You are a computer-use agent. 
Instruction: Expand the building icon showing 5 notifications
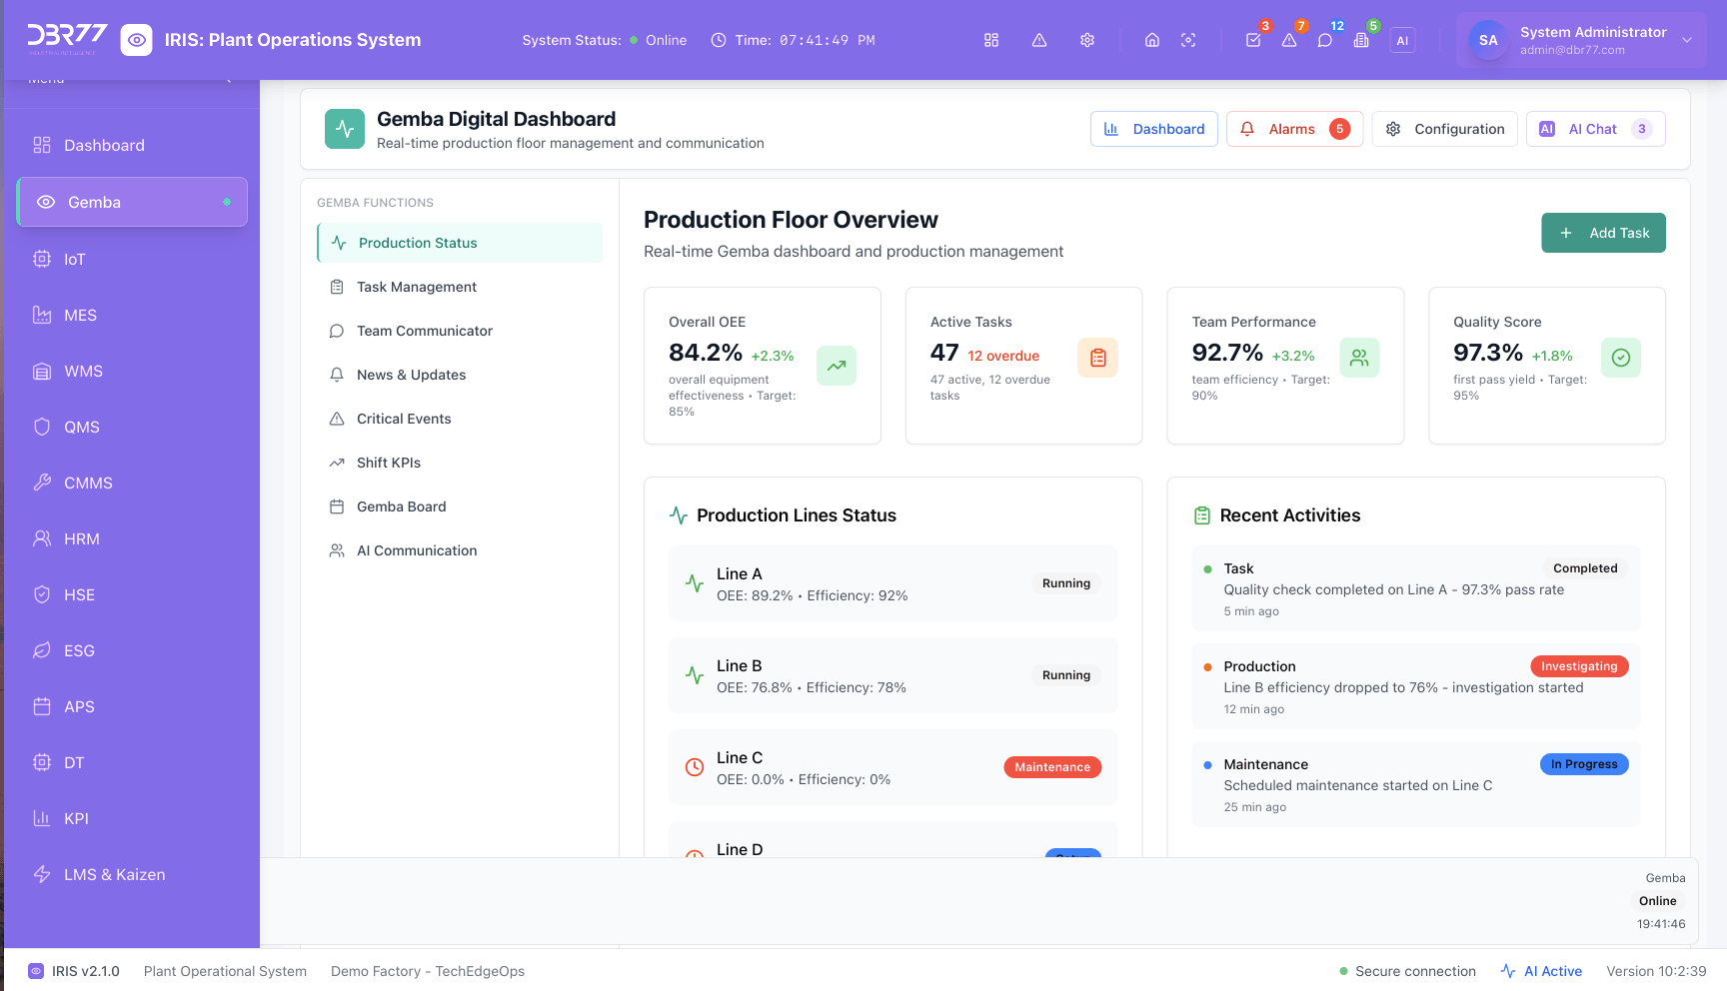1361,40
